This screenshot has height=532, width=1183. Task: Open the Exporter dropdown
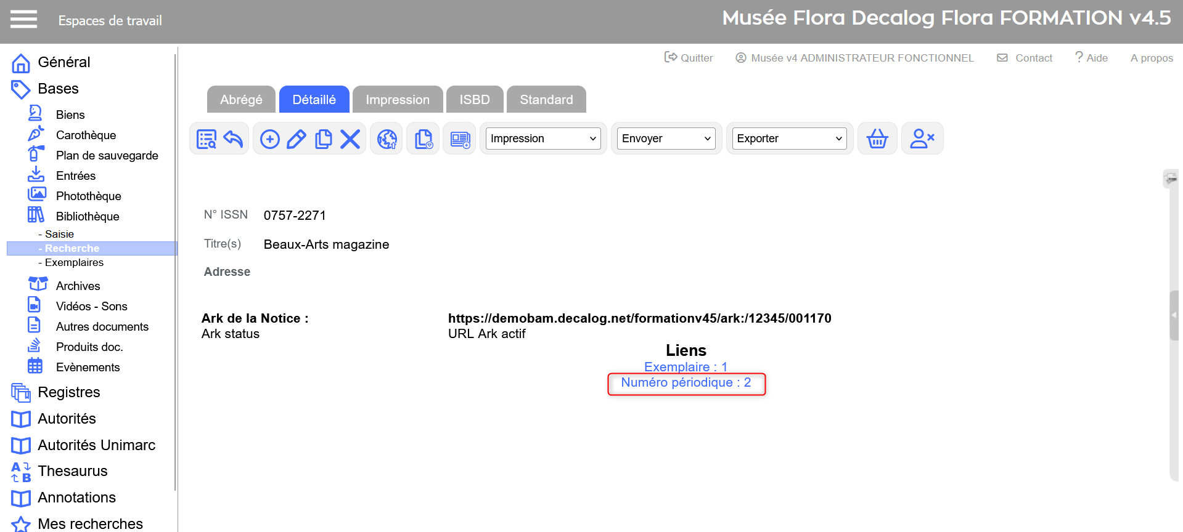pos(789,139)
